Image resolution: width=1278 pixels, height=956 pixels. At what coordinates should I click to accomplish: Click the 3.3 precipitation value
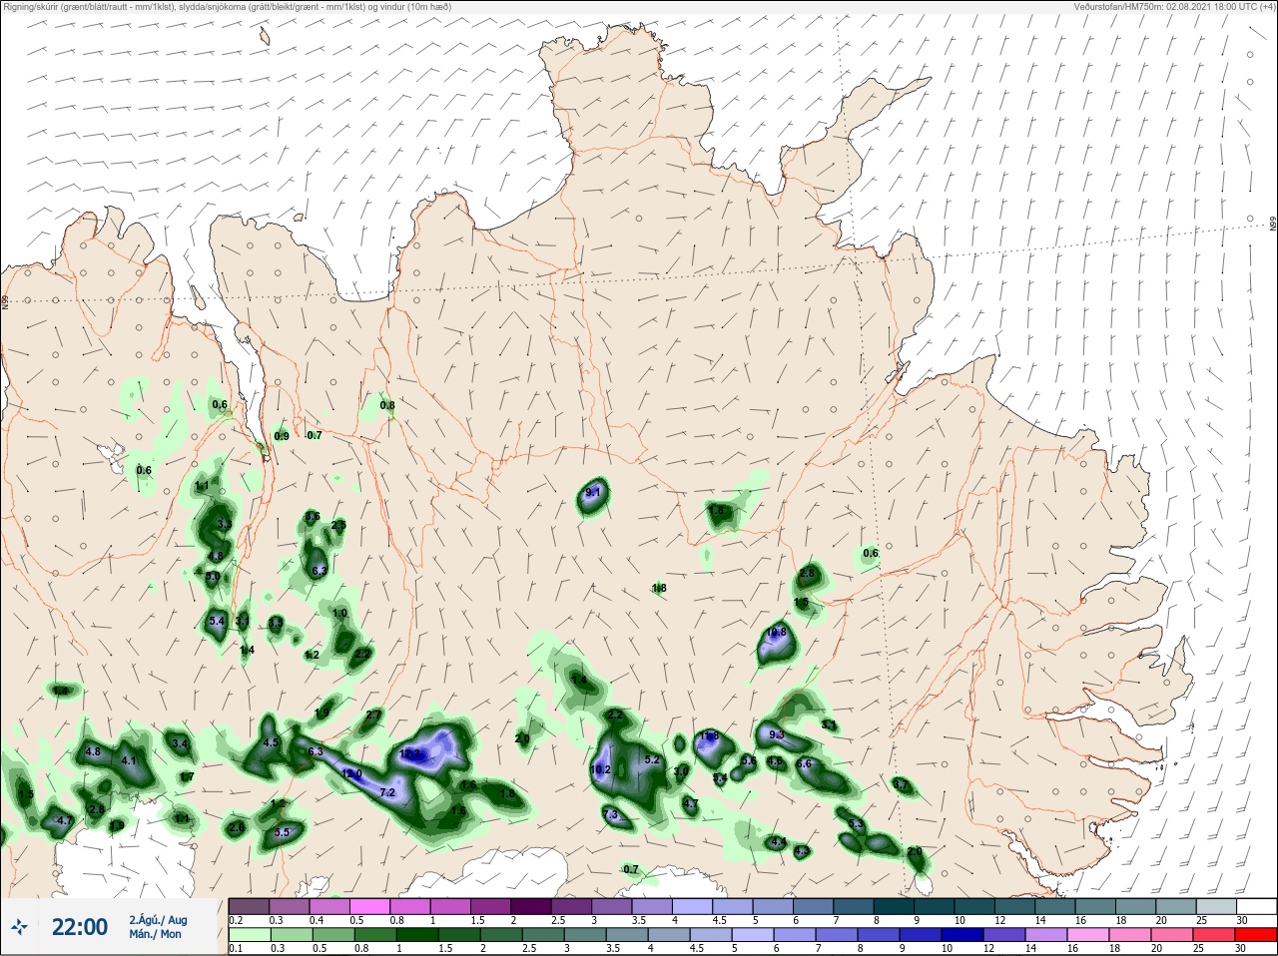[224, 524]
